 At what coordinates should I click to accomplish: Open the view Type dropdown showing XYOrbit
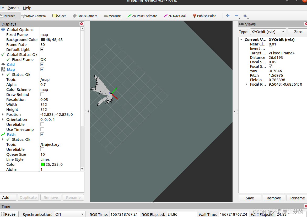pos(268,32)
